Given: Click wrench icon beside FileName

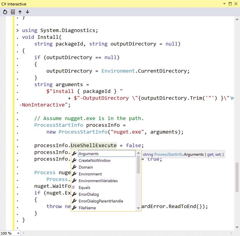Looking at the screenshot, I should (74, 208).
